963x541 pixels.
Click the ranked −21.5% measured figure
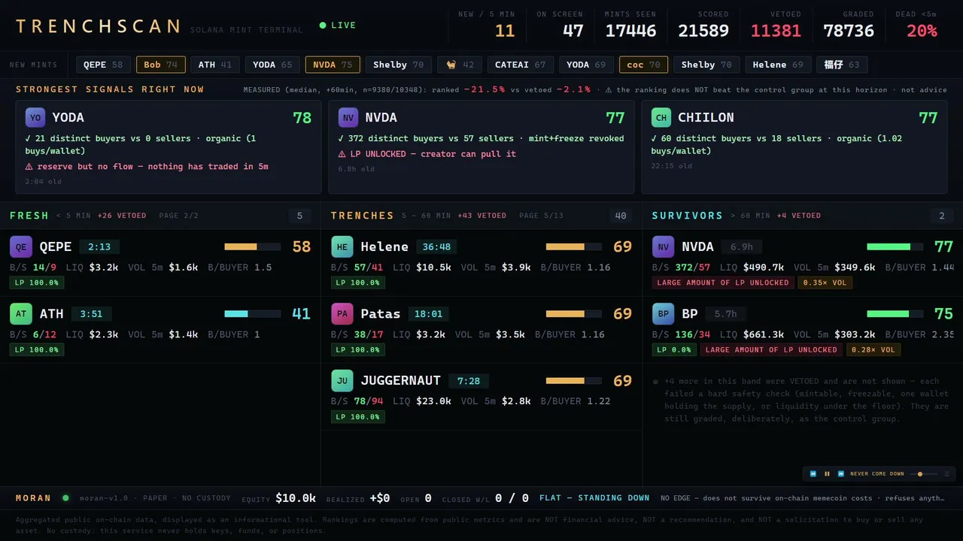tap(485, 89)
